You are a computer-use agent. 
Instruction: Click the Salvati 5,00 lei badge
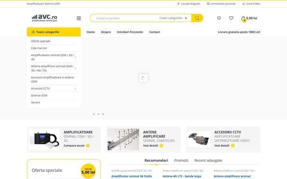point(88,171)
